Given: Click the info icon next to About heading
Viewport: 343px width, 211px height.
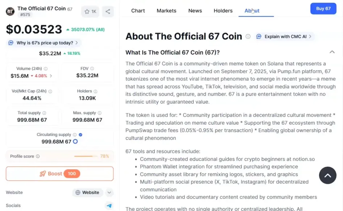Looking at the screenshot, I should coord(248,36).
